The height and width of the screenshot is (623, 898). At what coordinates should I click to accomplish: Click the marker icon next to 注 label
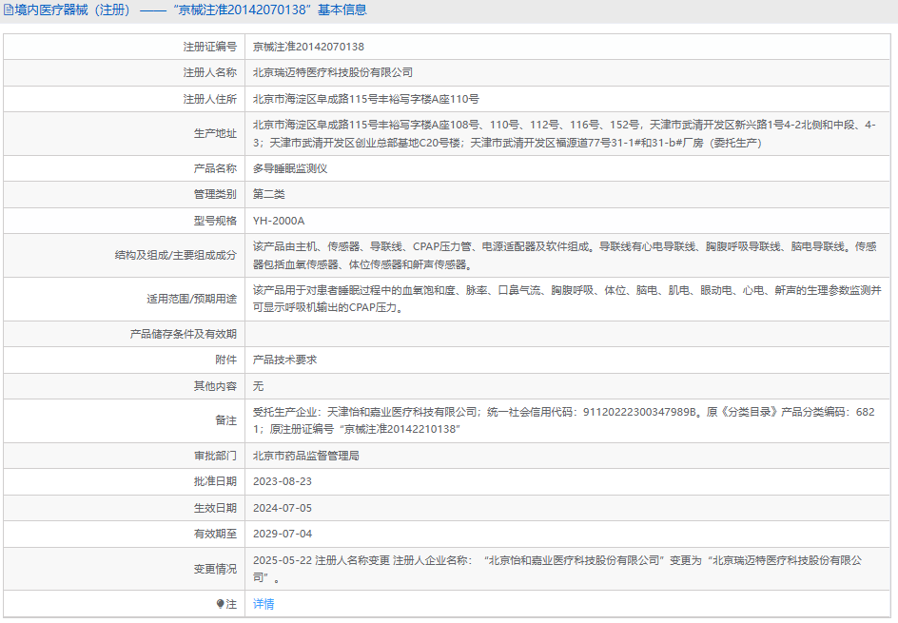221,604
